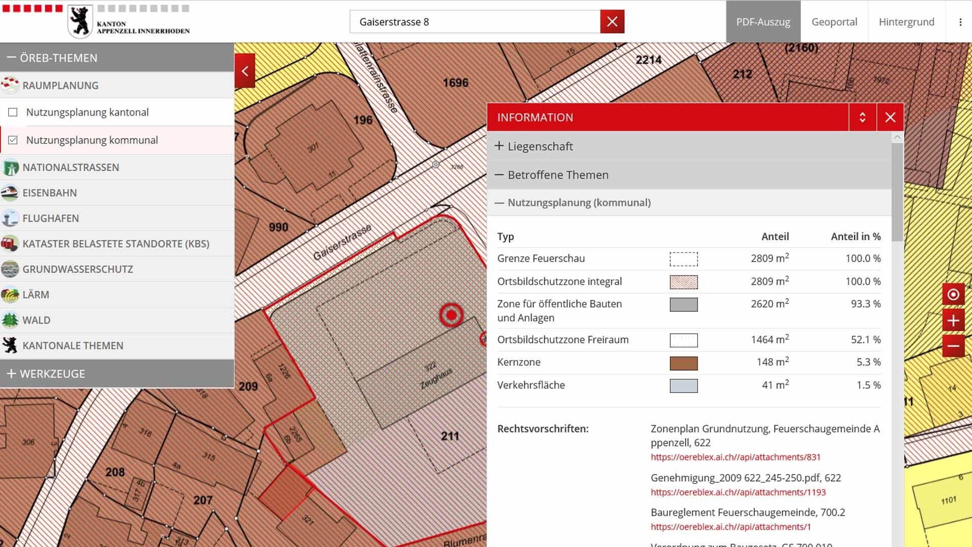The width and height of the screenshot is (972, 547).
Task: Enable Nutzungsplanung kantonal checkbox
Action: 13,112
